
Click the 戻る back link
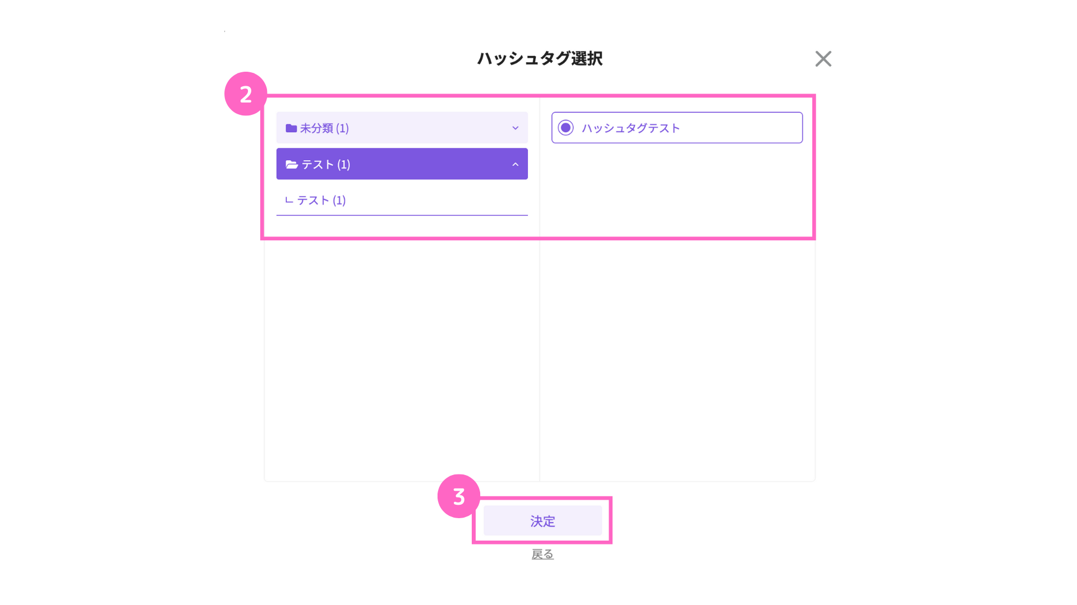coord(542,554)
